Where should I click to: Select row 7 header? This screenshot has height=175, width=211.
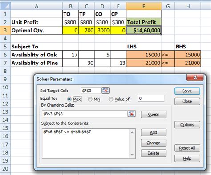coord(5,63)
